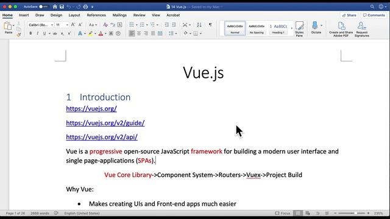
Task: Expand the bullets list dropdown arrow
Action: tap(136, 25)
